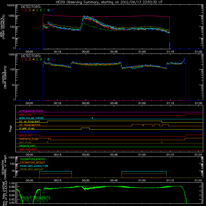Click detector number 9 in the front segments legend
Viewport: 206px width, 206px height.
tap(52, 10)
